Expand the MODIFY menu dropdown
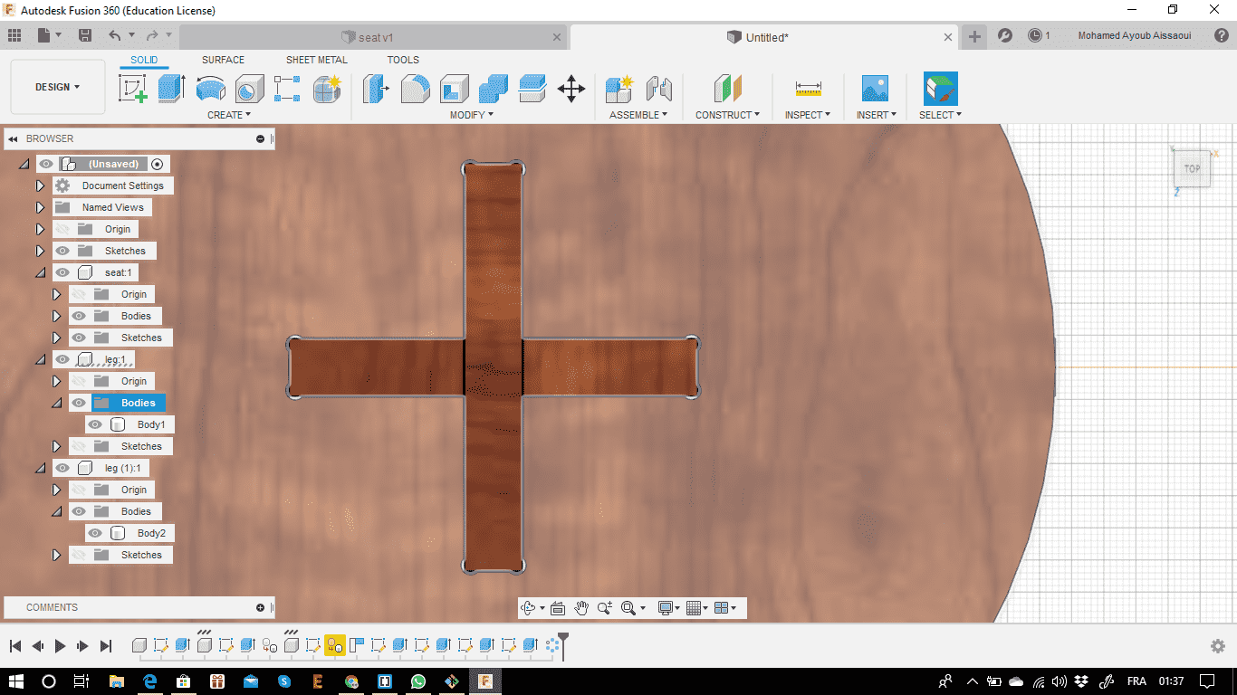Image resolution: width=1237 pixels, height=695 pixels. pyautogui.click(x=472, y=115)
